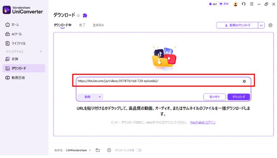Image resolution: width=277 pixels, height=158 pixels.
Task: Switch to the Downloading (ダウンロード中) tab
Action: pyautogui.click(x=63, y=25)
